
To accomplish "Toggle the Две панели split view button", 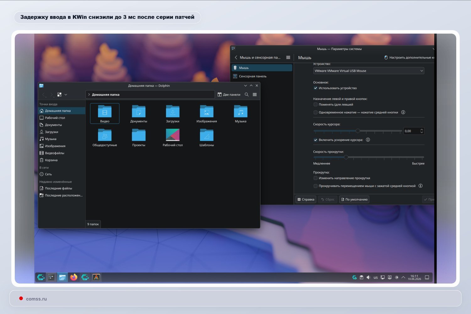I will (x=229, y=95).
